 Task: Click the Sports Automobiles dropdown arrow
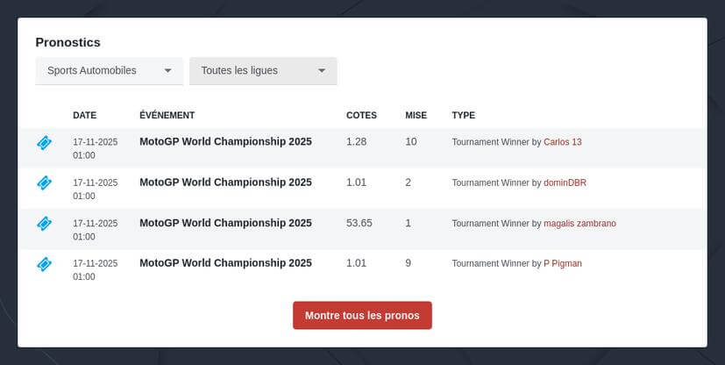[x=168, y=71]
